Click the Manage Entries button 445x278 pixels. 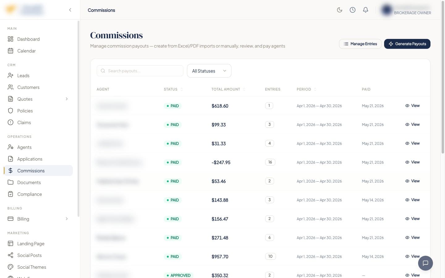coord(360,44)
